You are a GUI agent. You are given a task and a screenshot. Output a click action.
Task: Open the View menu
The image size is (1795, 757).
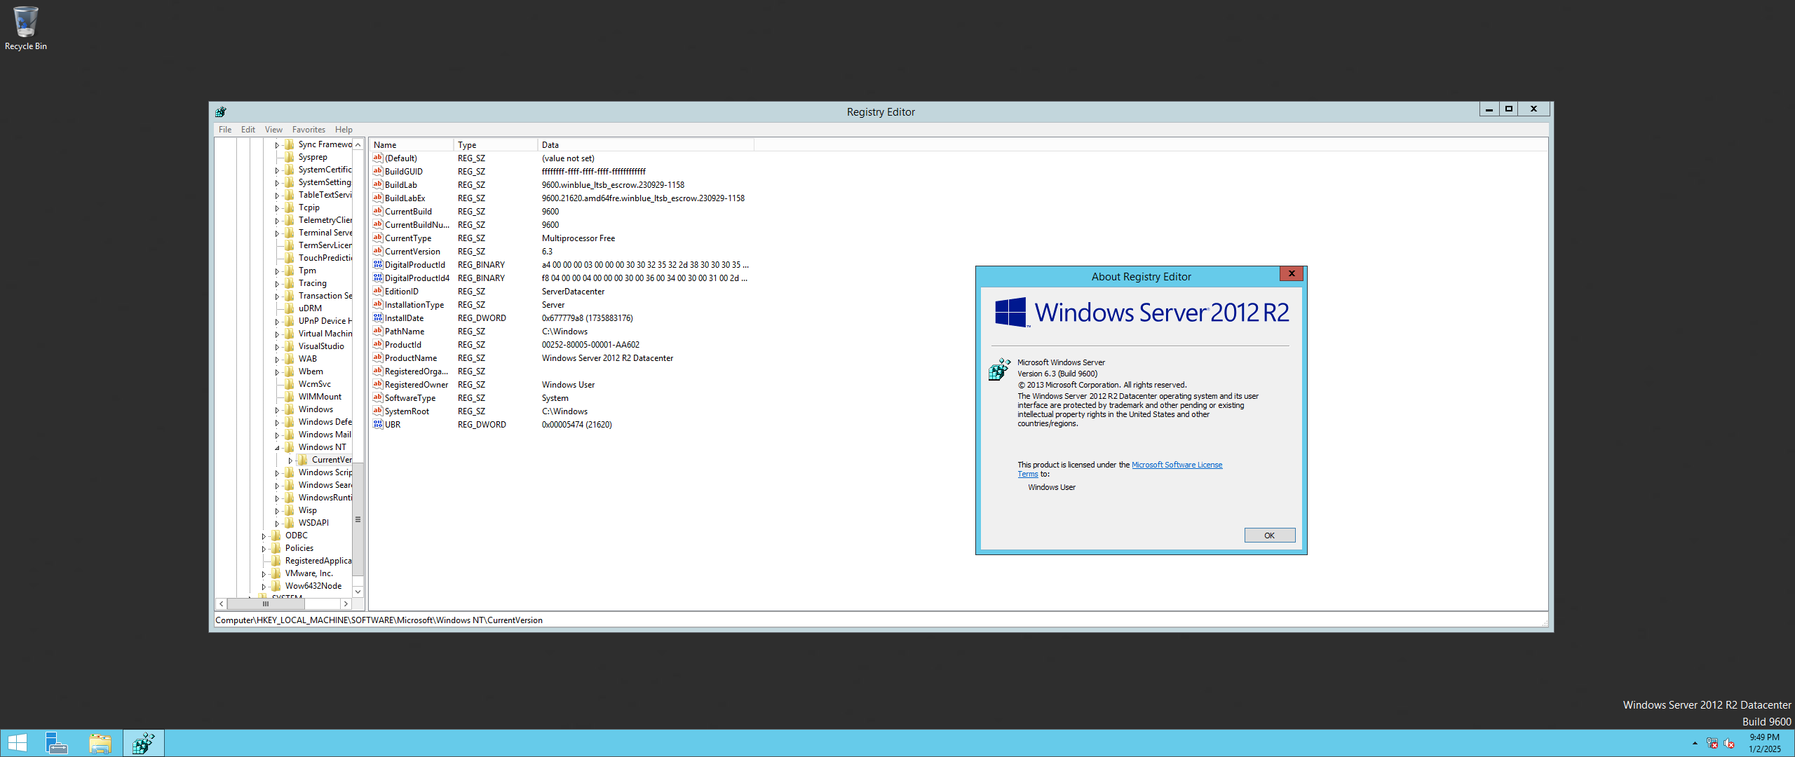273,130
